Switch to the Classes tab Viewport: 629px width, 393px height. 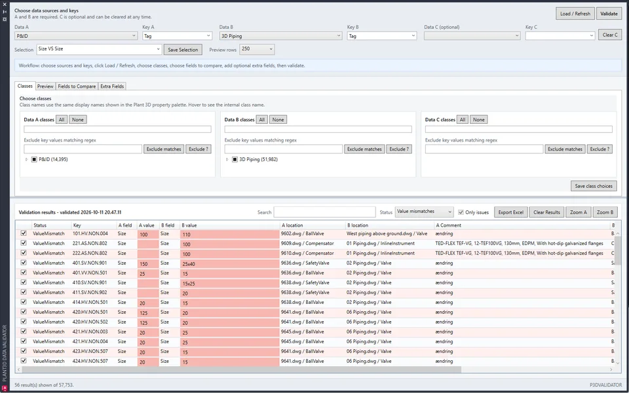[26, 86]
